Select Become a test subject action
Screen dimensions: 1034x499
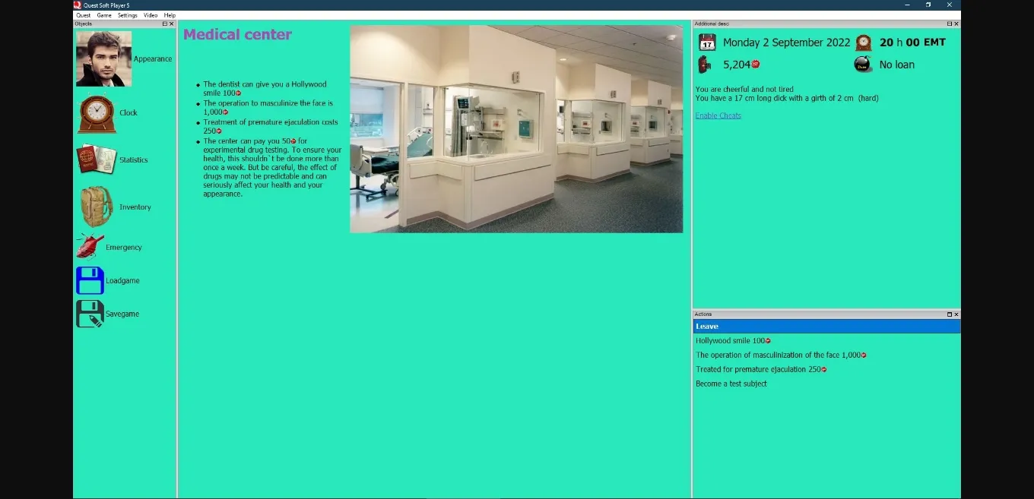(x=731, y=384)
